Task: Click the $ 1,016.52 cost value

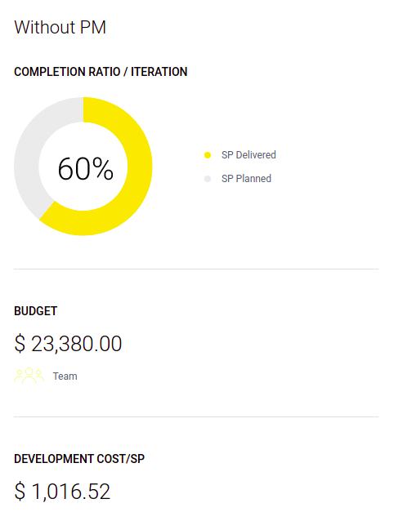Action: pyautogui.click(x=62, y=491)
